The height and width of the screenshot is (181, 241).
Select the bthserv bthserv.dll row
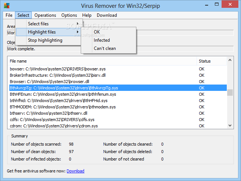click(x=118, y=113)
